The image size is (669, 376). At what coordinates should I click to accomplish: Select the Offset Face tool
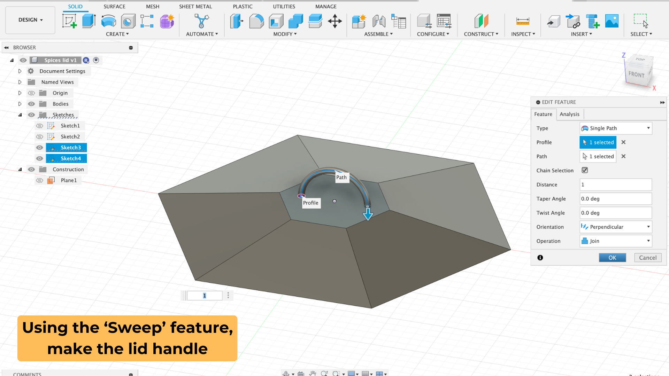click(x=315, y=21)
